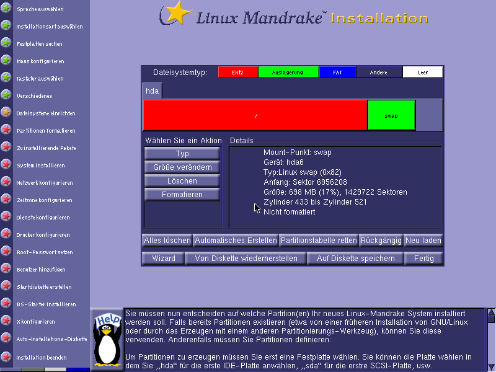Select the star for Root-Passwort setzen
Viewport: 496px width, 372px height.
pyautogui.click(x=6, y=251)
